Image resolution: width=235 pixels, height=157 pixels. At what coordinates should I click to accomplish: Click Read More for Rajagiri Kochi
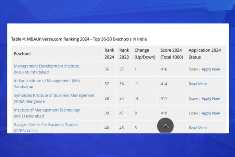[x=198, y=128]
